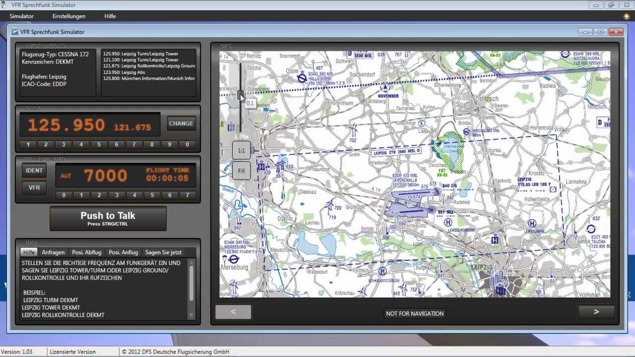Image resolution: width=635 pixels, height=357 pixels.
Task: Click the Push to Talk button
Action: [x=108, y=219]
